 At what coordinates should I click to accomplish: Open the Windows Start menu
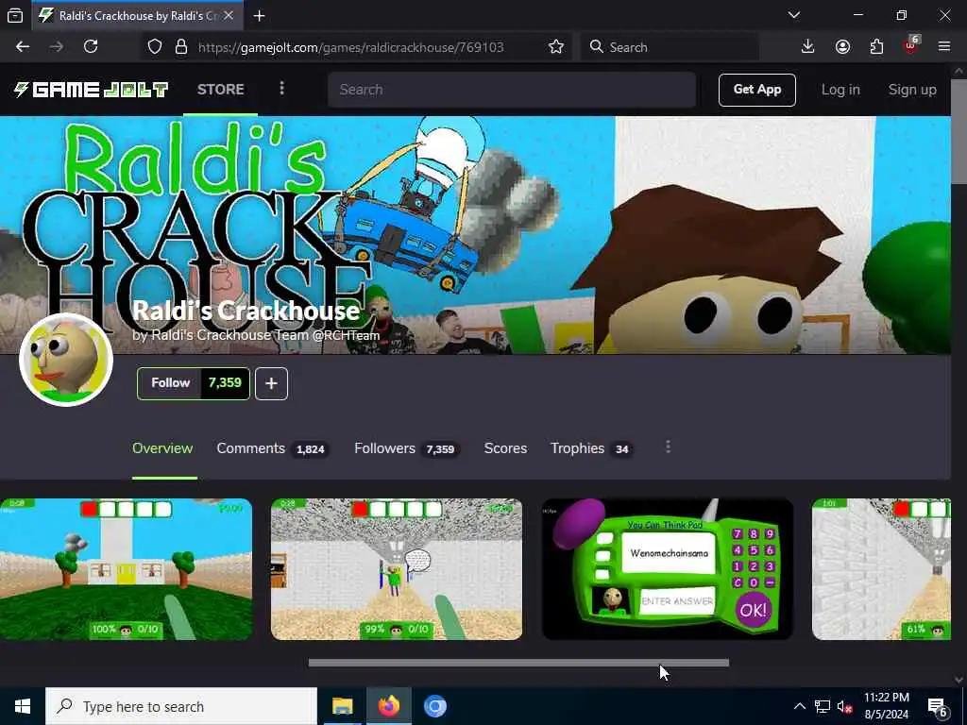click(23, 706)
